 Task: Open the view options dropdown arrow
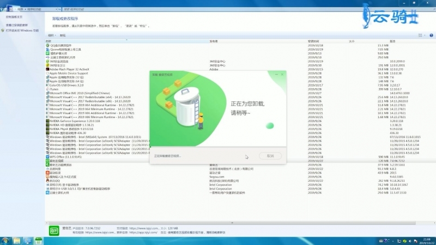[425, 35]
